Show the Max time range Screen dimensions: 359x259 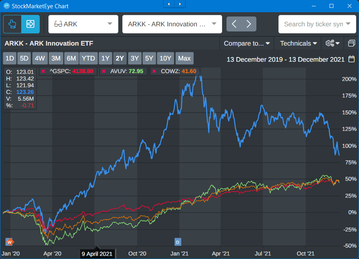click(x=184, y=58)
